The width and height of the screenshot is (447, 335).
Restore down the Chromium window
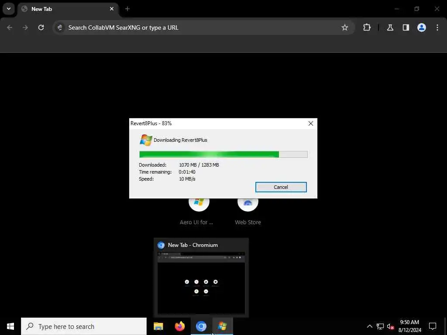417,9
